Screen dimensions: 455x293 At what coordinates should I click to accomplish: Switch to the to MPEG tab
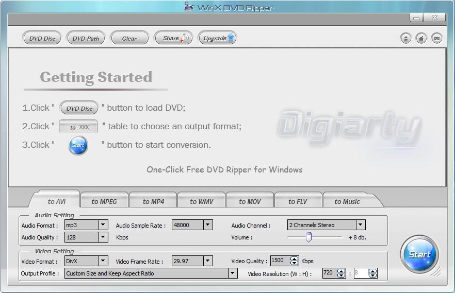tap(104, 201)
